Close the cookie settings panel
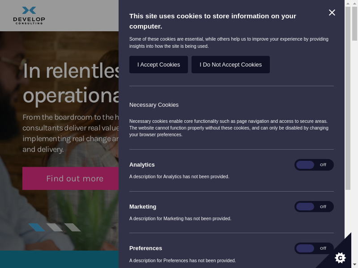 pyautogui.click(x=332, y=13)
